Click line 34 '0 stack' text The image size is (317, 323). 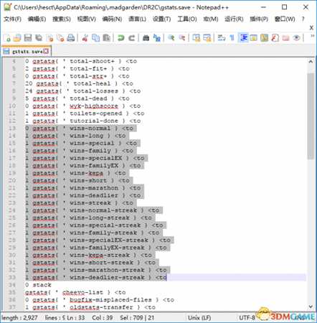point(38,285)
